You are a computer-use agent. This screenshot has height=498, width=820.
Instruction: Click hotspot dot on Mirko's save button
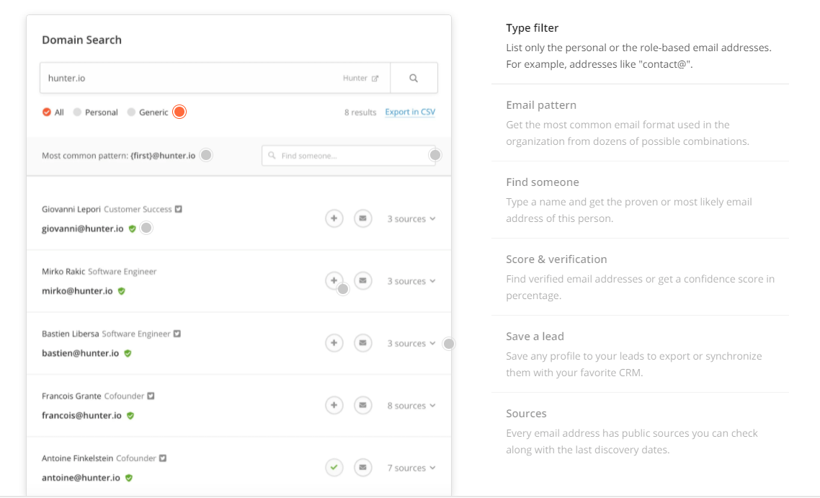click(343, 289)
